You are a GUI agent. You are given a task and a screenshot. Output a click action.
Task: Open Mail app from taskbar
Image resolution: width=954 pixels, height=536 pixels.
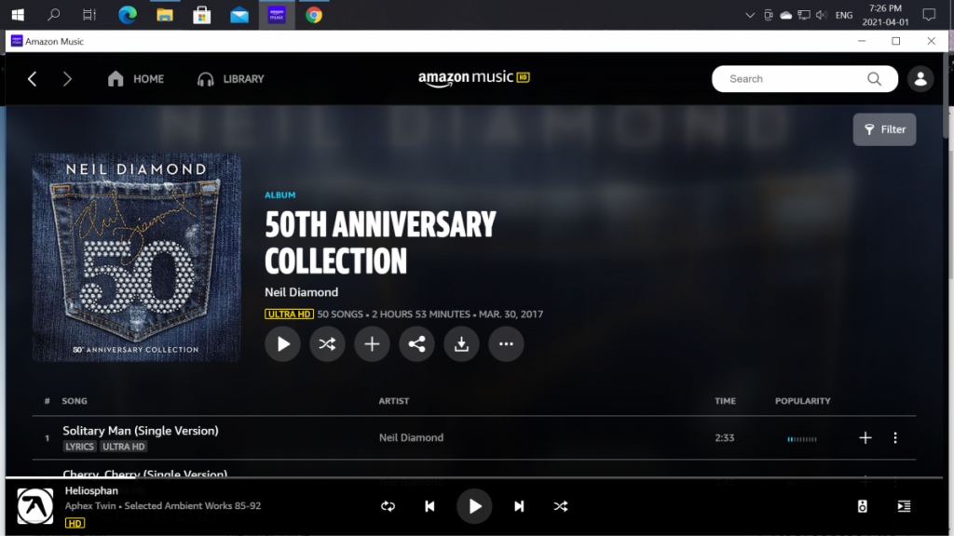(x=239, y=15)
